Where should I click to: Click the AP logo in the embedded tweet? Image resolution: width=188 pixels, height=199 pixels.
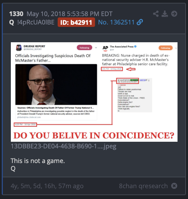pos(105,48)
